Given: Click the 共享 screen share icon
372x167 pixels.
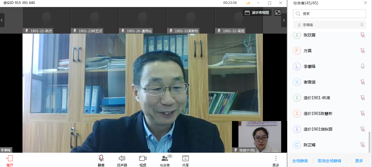Looking at the screenshot, I should (x=185, y=159).
